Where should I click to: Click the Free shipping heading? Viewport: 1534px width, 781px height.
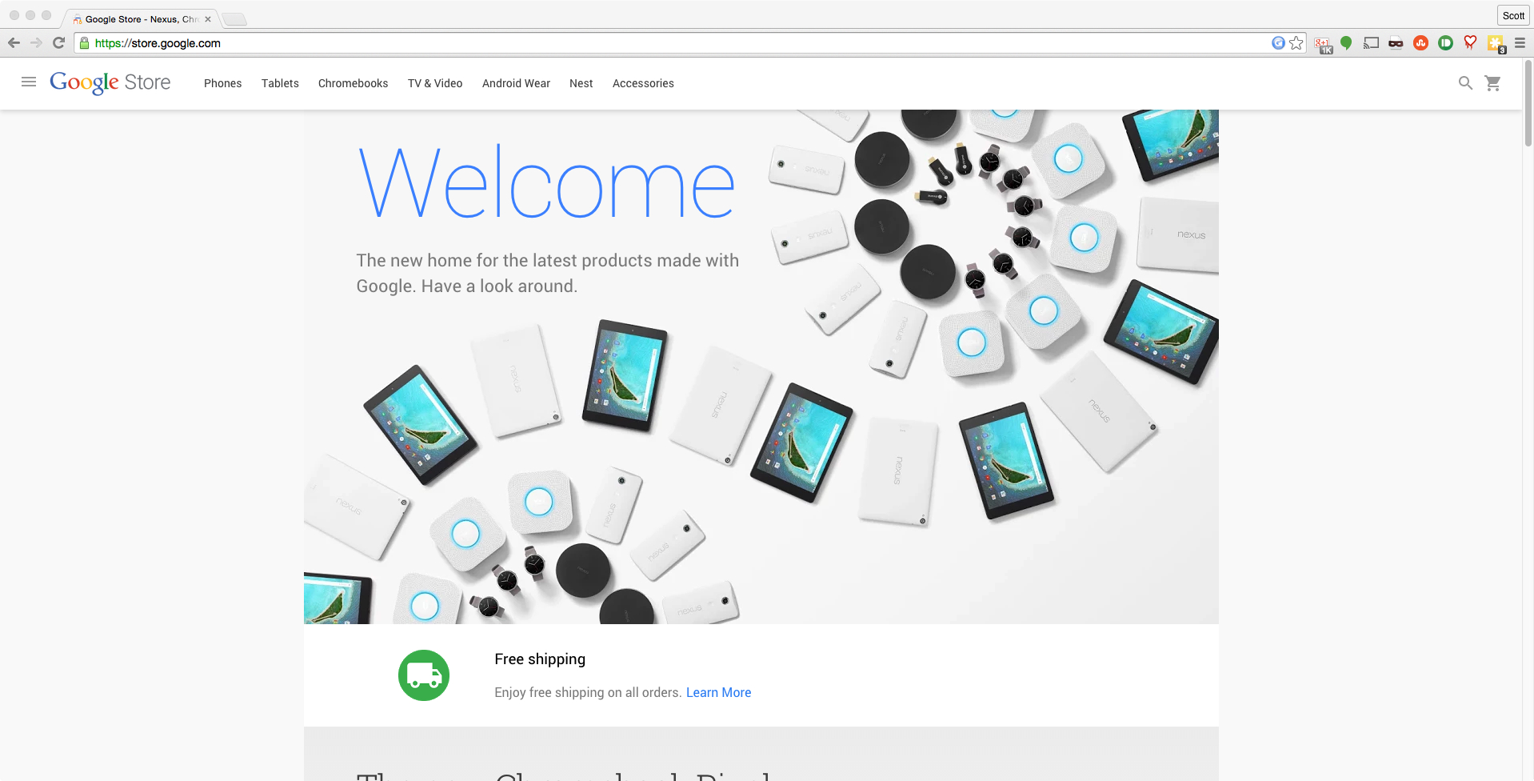point(540,659)
